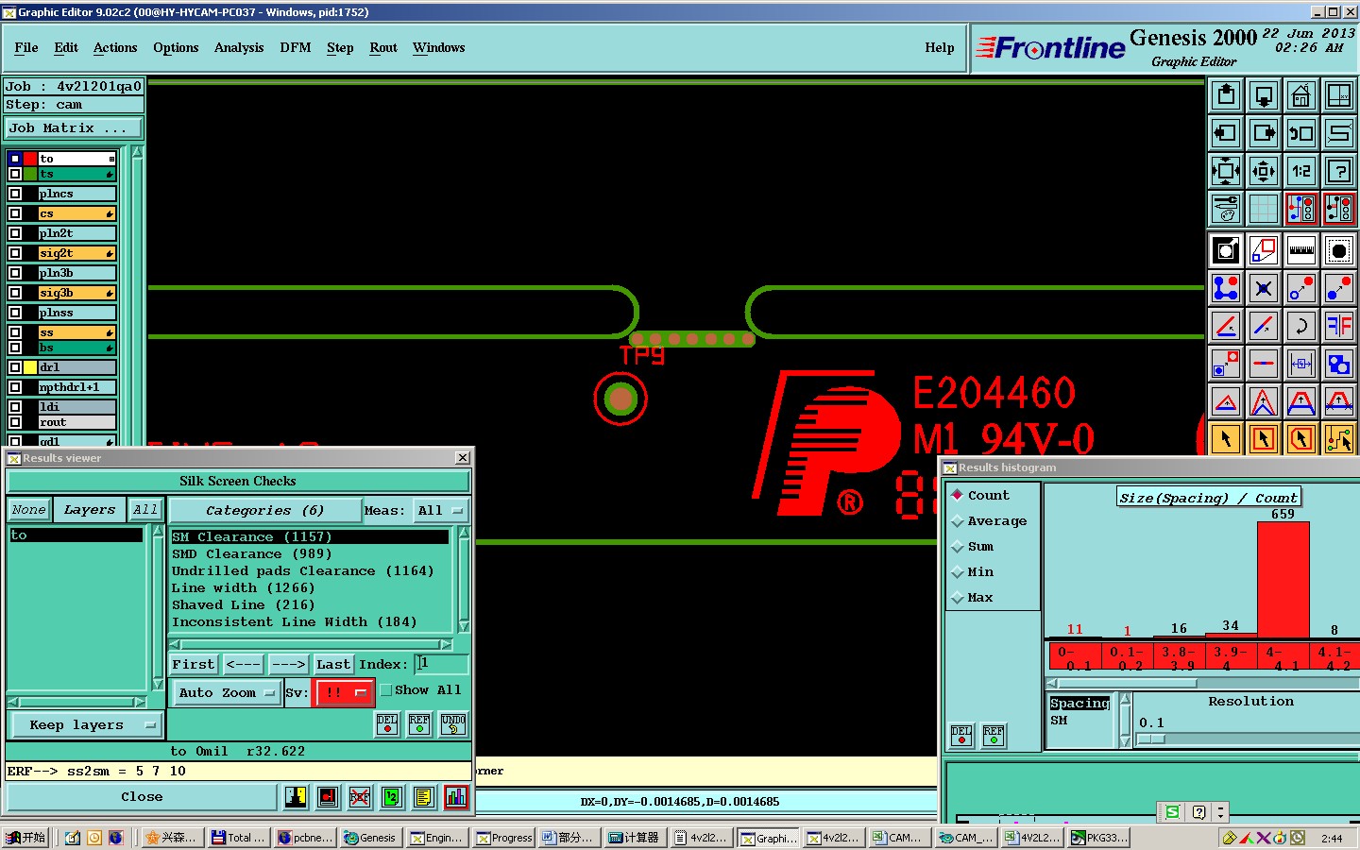Click the yellow notes report icon in Results viewer

coord(424,797)
